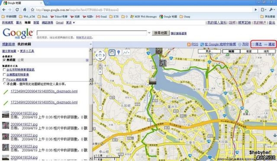Pan map left with navigation arrow
277x161 pixels.
click(x=97, y=55)
